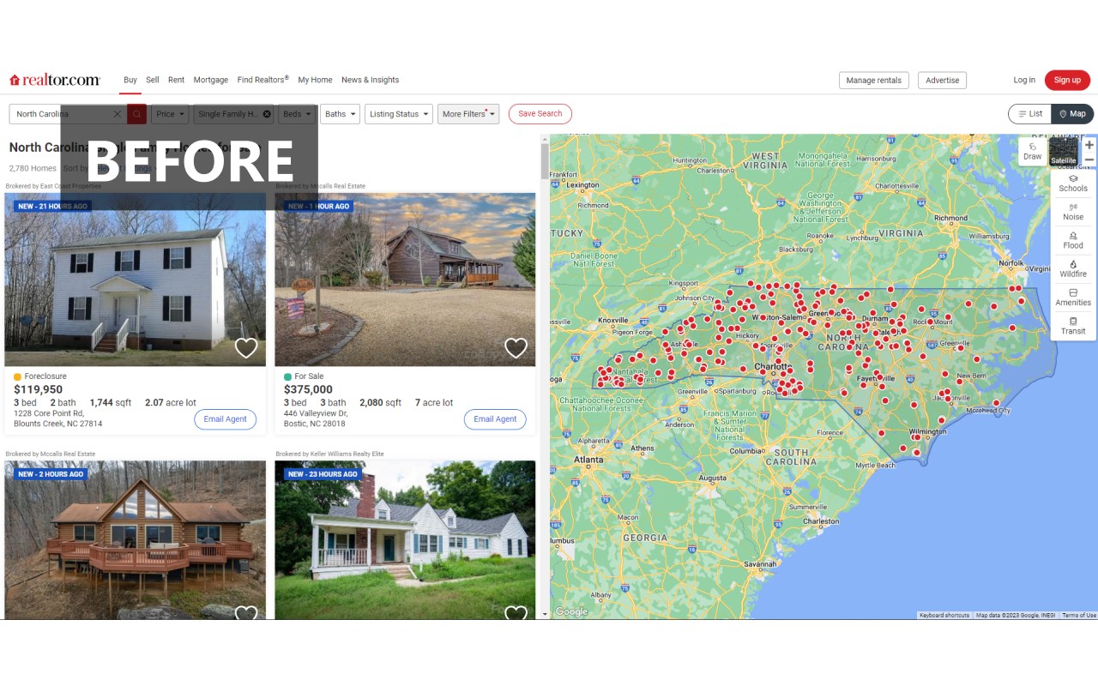This screenshot has width=1098, height=686.
Task: Click the Manage rentals button
Action: click(874, 81)
